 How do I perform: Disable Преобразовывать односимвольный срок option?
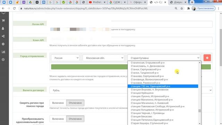pyautogui.click(x=75, y=119)
